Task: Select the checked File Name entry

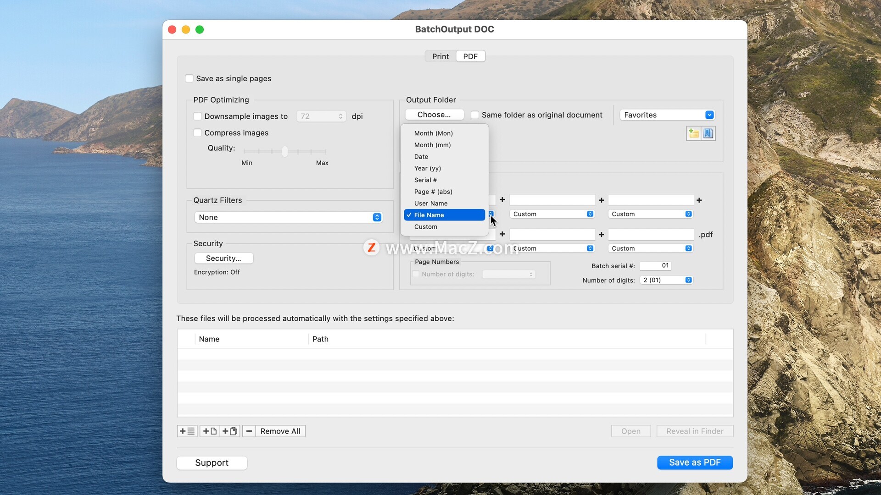Action: (444, 215)
